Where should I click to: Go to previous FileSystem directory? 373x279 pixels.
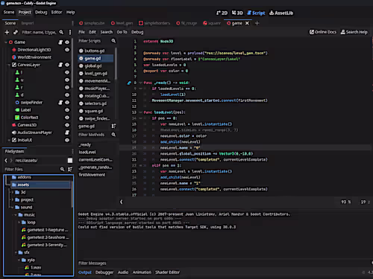point(6,161)
